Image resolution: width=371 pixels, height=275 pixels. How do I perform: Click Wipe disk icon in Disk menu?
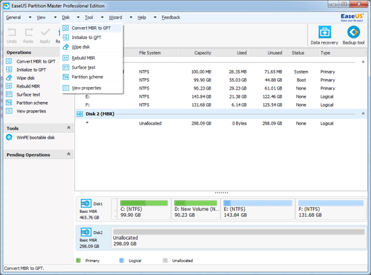66,47
